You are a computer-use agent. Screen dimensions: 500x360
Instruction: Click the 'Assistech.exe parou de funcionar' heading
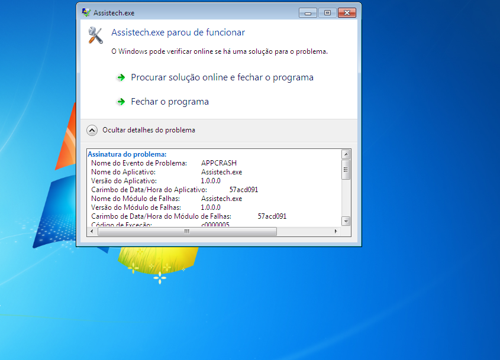(x=178, y=33)
